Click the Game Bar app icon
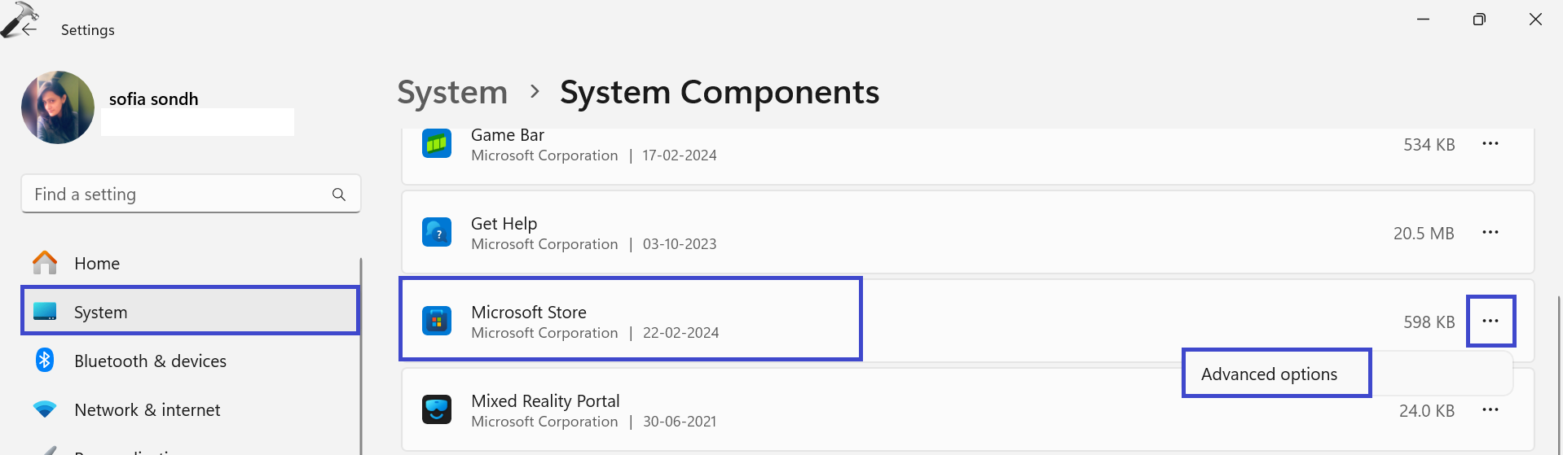 [x=437, y=144]
